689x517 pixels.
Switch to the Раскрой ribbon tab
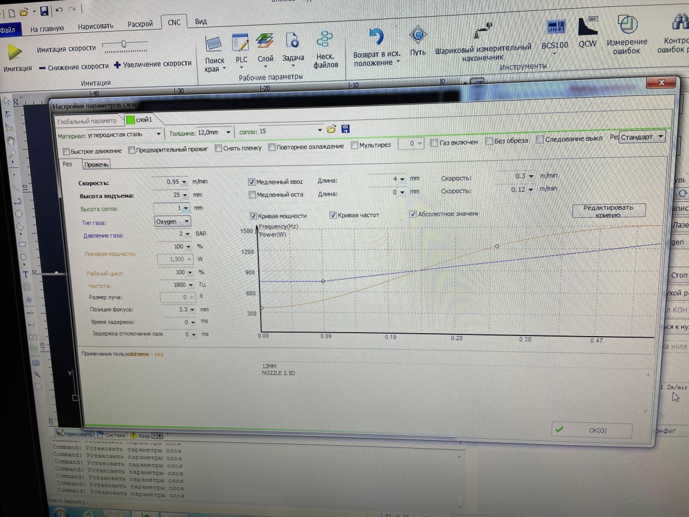140,24
